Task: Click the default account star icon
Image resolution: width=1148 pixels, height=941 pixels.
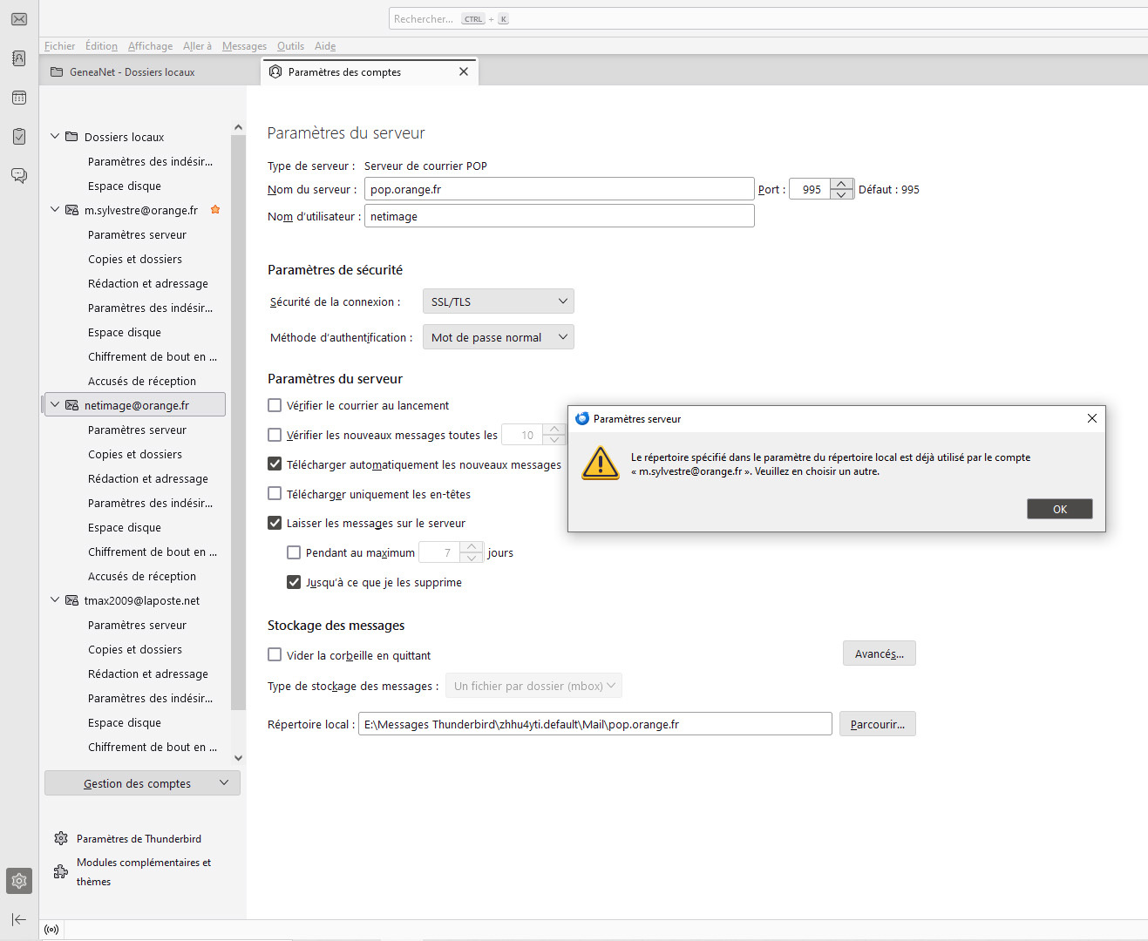Action: click(215, 210)
